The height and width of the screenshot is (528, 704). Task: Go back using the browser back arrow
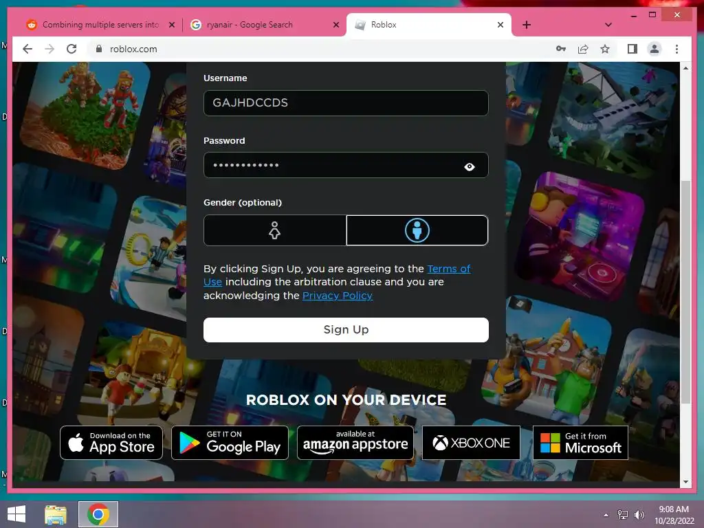pyautogui.click(x=27, y=49)
